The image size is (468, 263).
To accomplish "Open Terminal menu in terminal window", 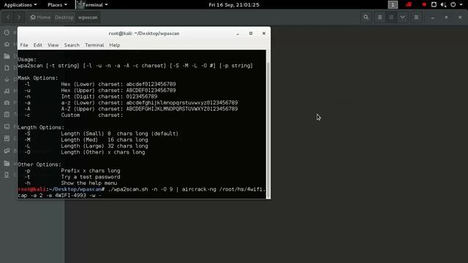I will click(94, 45).
